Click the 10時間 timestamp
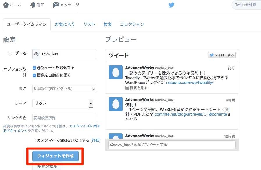 point(229,136)
